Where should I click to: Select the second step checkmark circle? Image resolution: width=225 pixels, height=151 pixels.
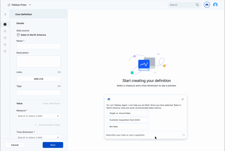pos(5,31)
